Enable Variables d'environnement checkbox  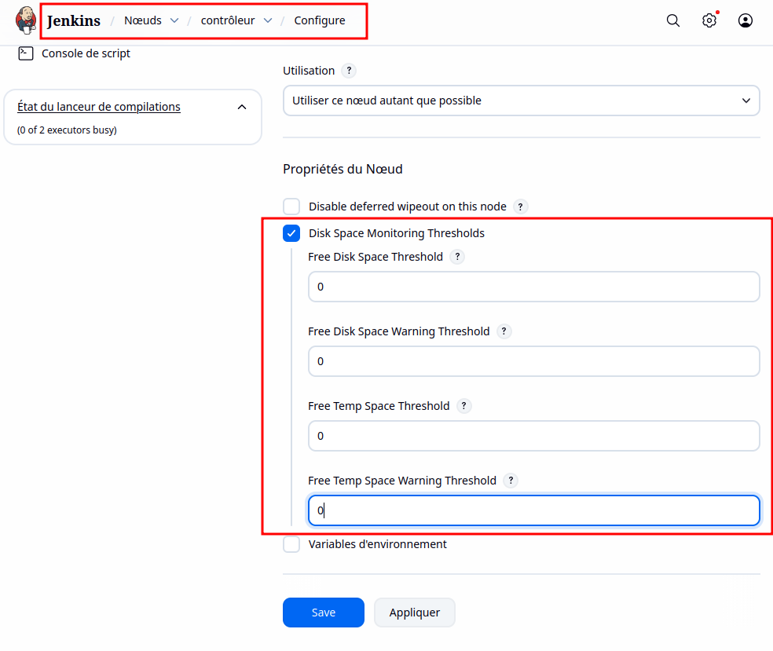[291, 544]
